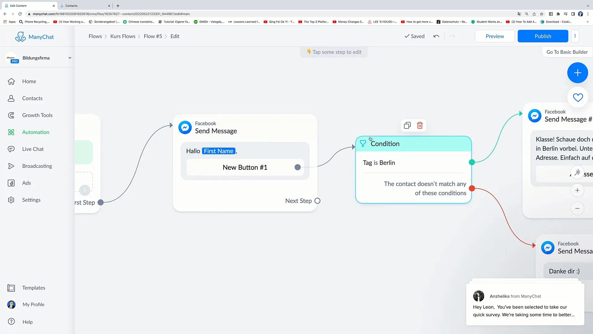Open the Anzhelika survey chat message
Screen dimensions: 593x334
tap(525, 305)
